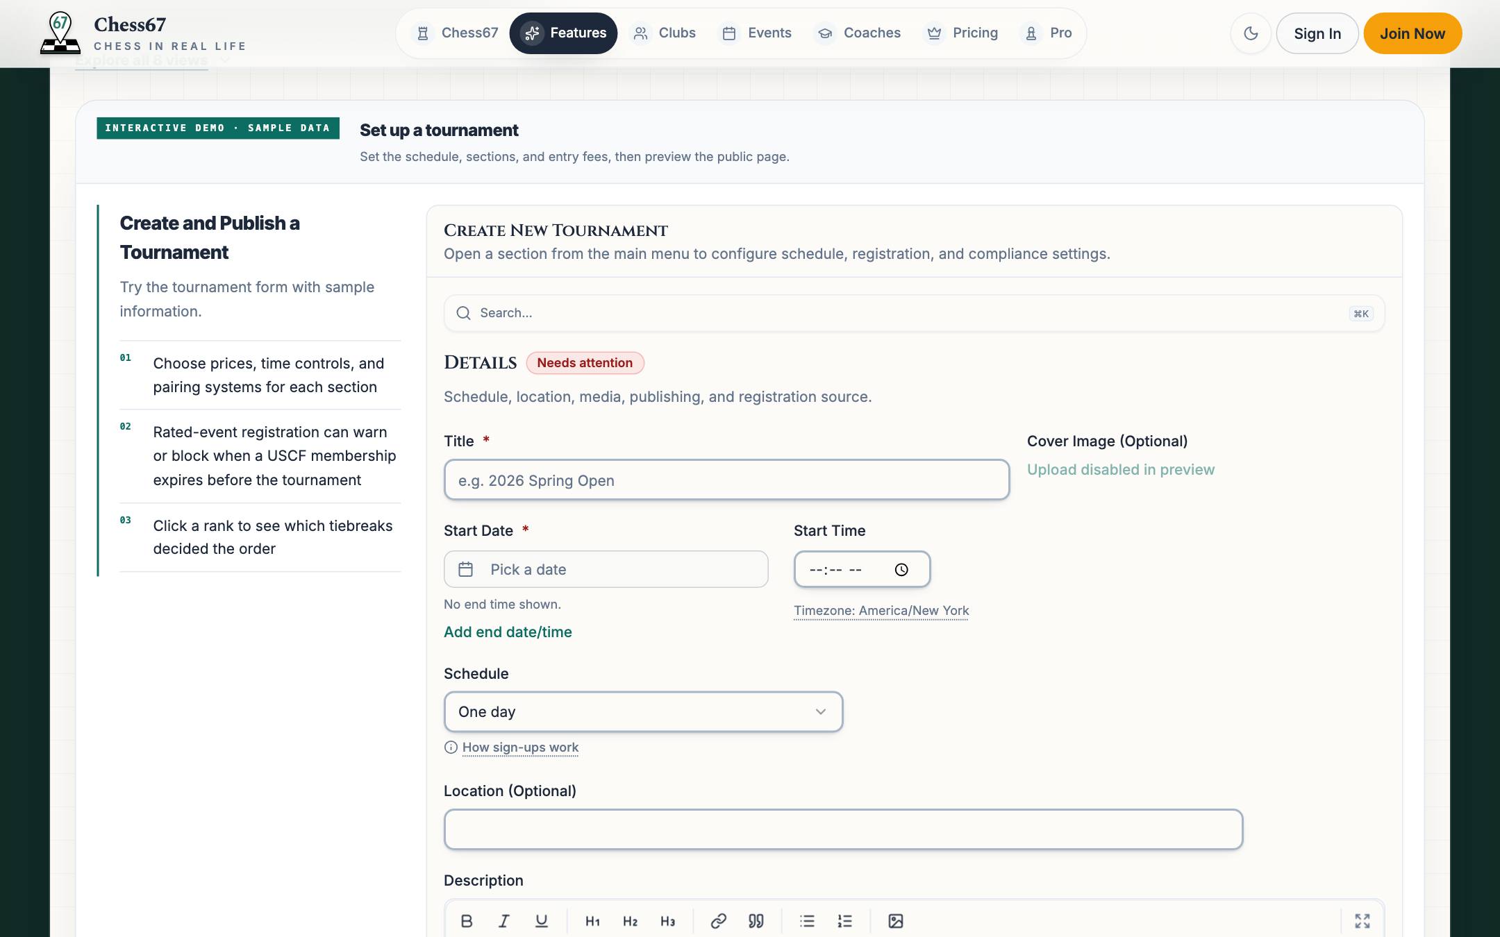Screen dimensions: 1500x937
Task: Click the Set up a tournament heading
Action: click(439, 130)
